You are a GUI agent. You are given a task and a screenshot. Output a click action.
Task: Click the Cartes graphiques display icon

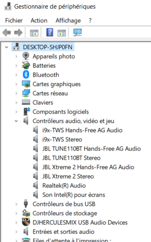click(26, 84)
